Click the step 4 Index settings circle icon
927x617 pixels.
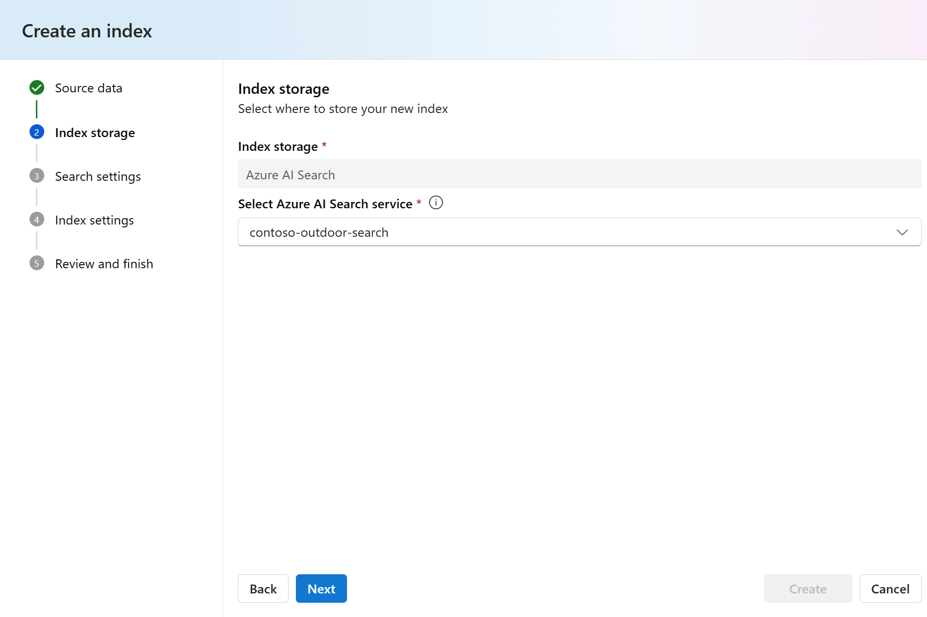click(36, 220)
